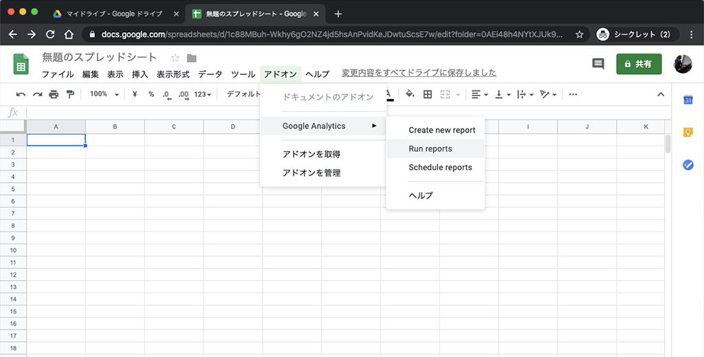Open the 挿入 menu
The height and width of the screenshot is (357, 704).
tap(140, 74)
